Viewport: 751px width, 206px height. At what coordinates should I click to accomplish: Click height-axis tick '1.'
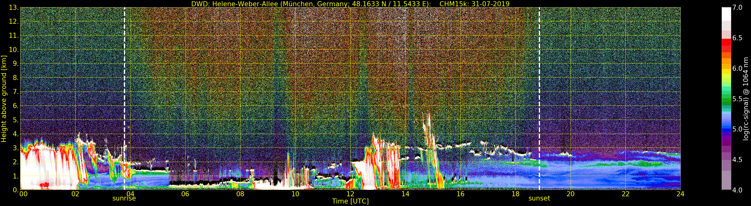pyautogui.click(x=16, y=176)
